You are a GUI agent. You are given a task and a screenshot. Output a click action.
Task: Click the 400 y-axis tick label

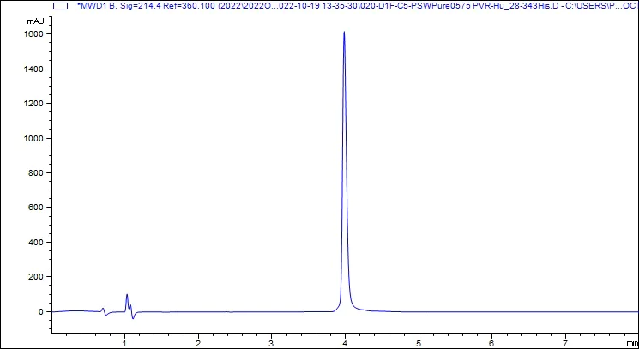click(36, 243)
